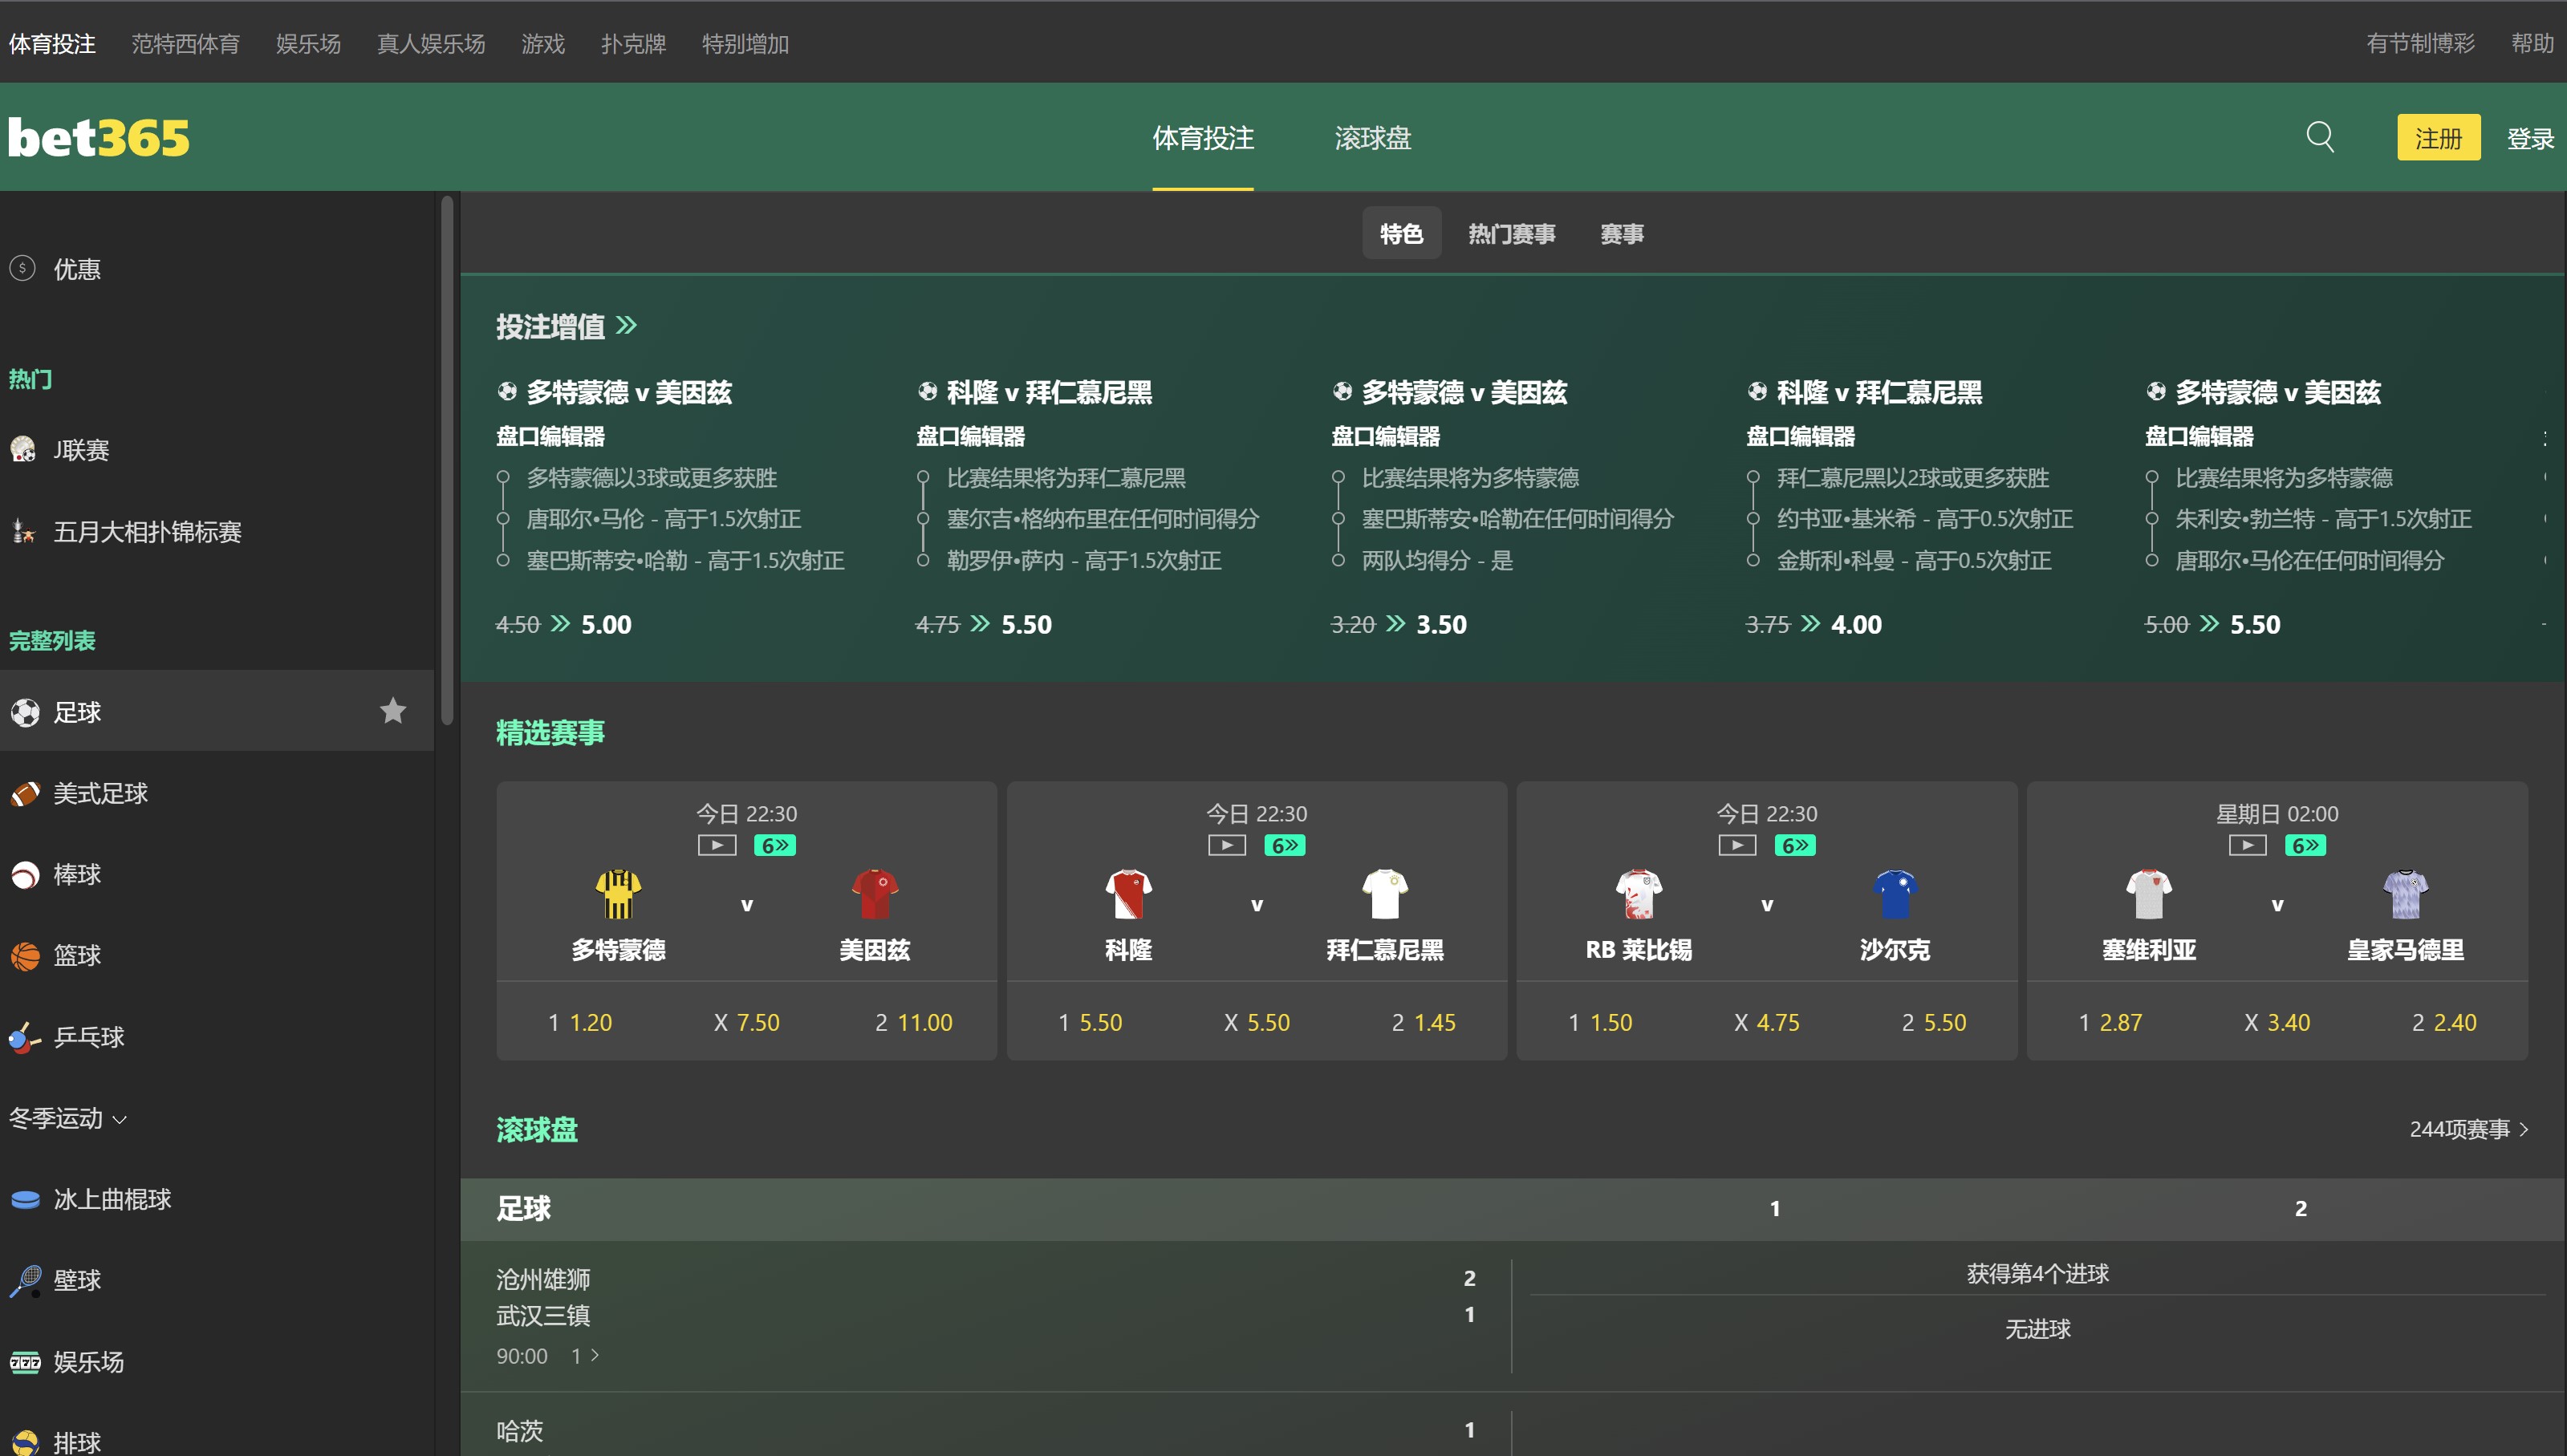Image resolution: width=2567 pixels, height=1456 pixels.
Task: Click the 登录 login link
Action: click(2530, 138)
